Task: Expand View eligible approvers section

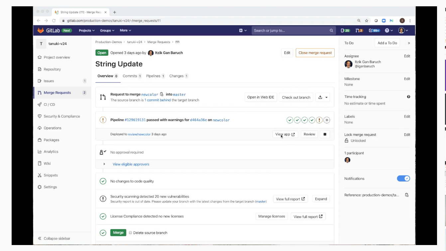Action: (x=104, y=164)
